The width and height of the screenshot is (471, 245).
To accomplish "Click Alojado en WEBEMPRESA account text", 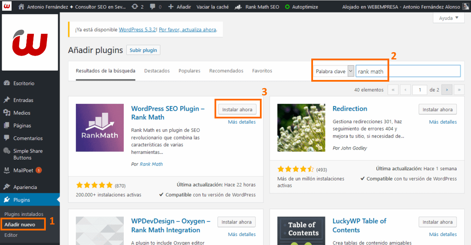I will click(x=401, y=6).
